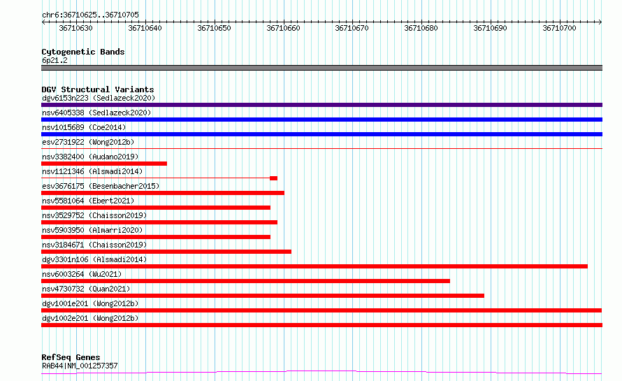Select the esv3676175 (Besenbacher2015) label
This screenshot has height=381, width=622.
click(x=101, y=186)
